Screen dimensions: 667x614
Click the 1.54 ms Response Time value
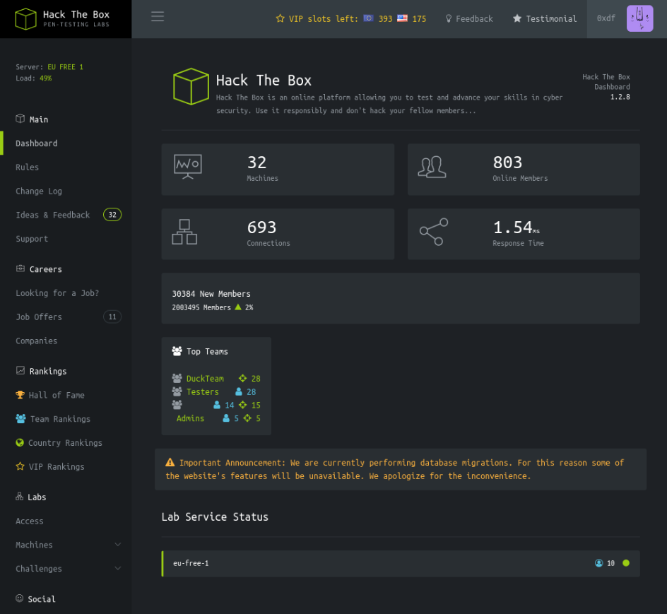point(516,228)
